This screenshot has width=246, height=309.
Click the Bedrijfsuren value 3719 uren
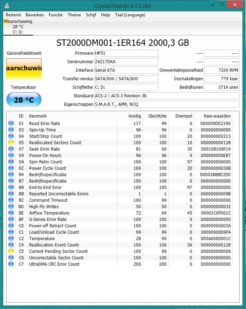[x=222, y=87]
